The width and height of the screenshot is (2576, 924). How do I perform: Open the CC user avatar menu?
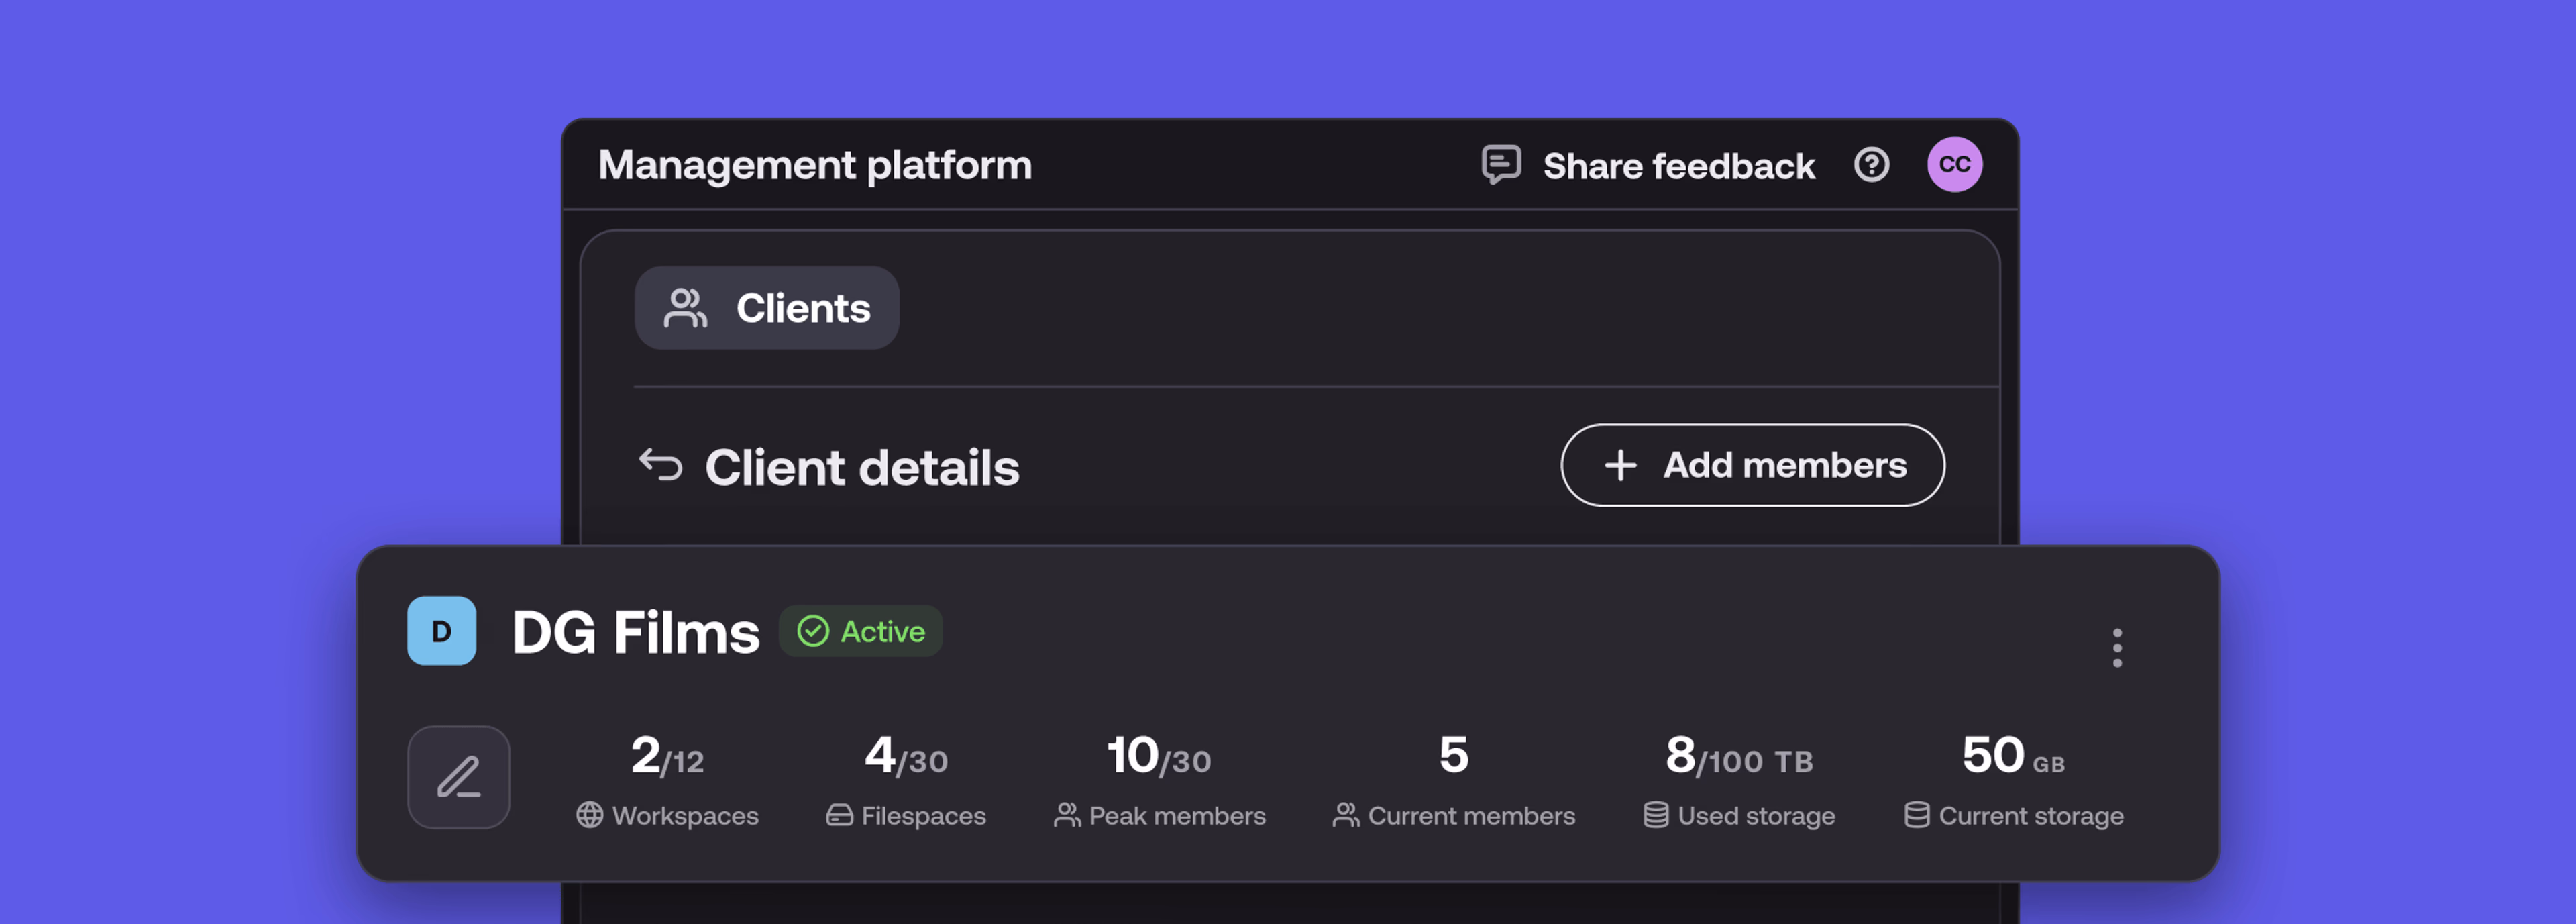pyautogui.click(x=1954, y=164)
